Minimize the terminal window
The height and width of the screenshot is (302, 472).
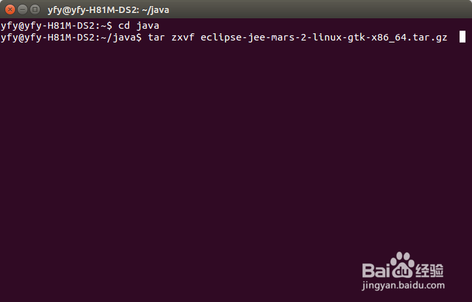click(x=23, y=10)
